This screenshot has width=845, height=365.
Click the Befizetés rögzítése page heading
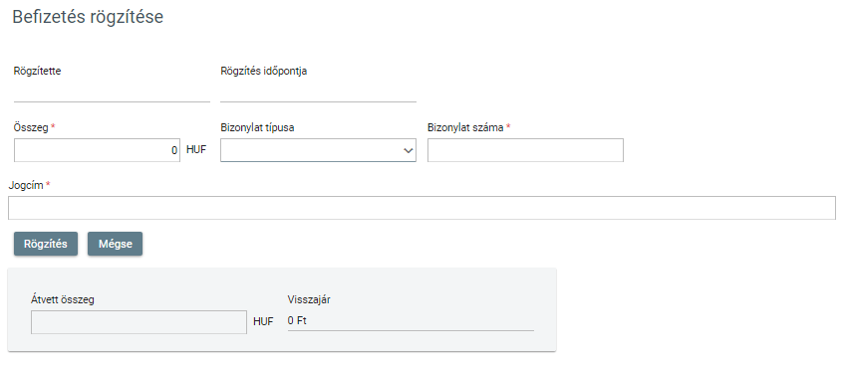pyautogui.click(x=88, y=17)
